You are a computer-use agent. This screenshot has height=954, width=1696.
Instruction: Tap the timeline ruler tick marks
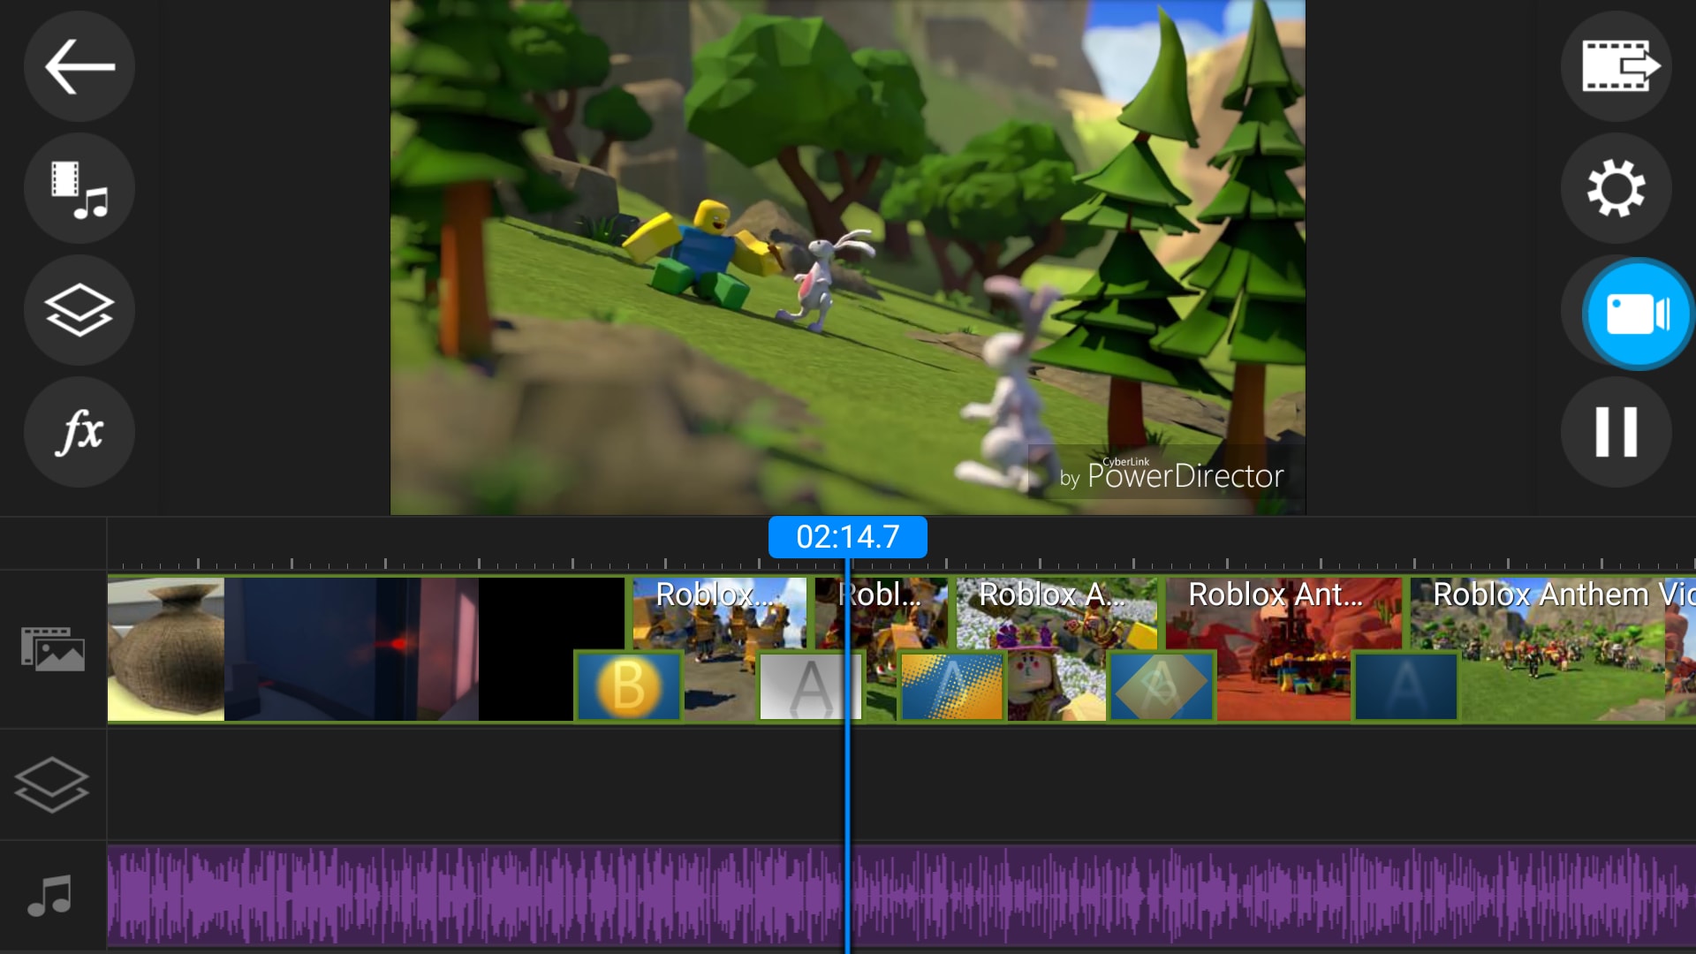(x=901, y=563)
